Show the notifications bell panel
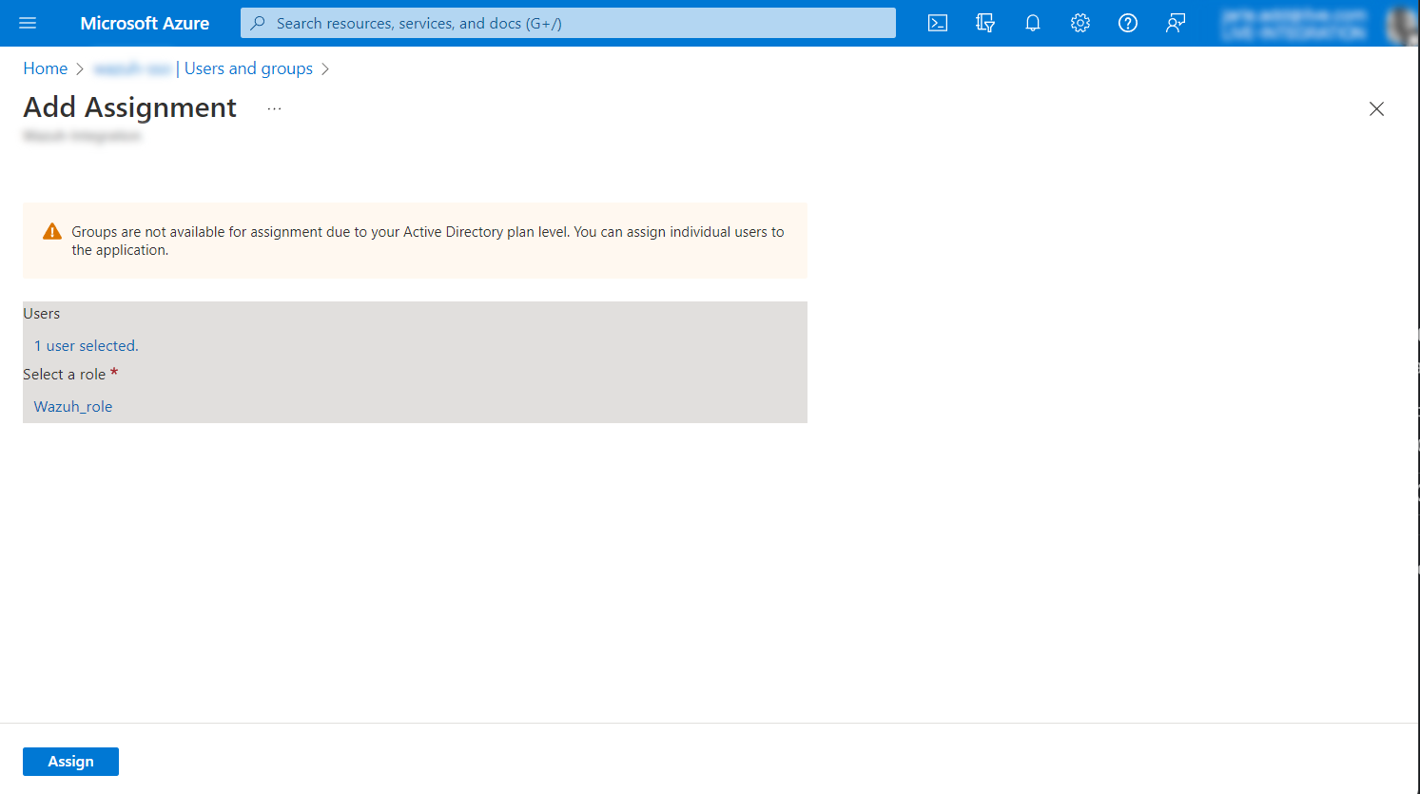The image size is (1420, 794). pyautogui.click(x=1033, y=23)
